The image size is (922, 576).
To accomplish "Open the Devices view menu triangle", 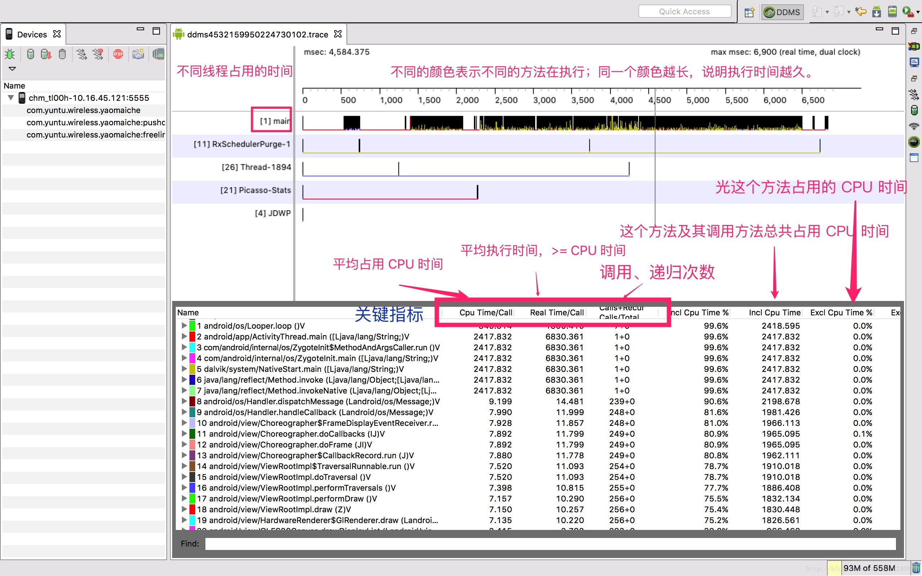I will click(12, 69).
